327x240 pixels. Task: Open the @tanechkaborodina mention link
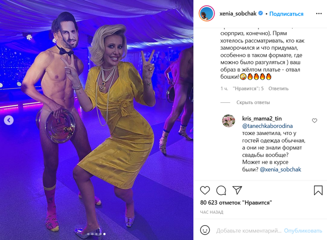tap(267, 126)
